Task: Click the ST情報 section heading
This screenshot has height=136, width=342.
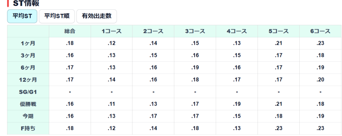Action: pyautogui.click(x=26, y=3)
